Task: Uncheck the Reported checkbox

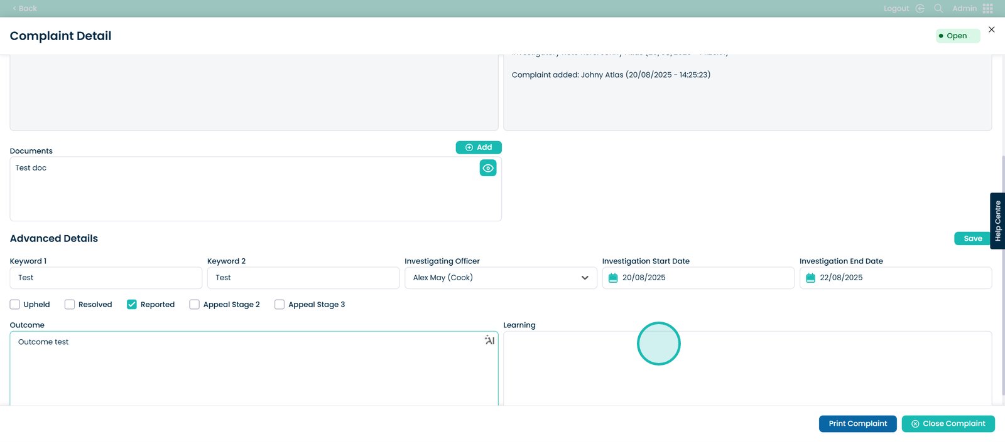Action: pos(132,305)
